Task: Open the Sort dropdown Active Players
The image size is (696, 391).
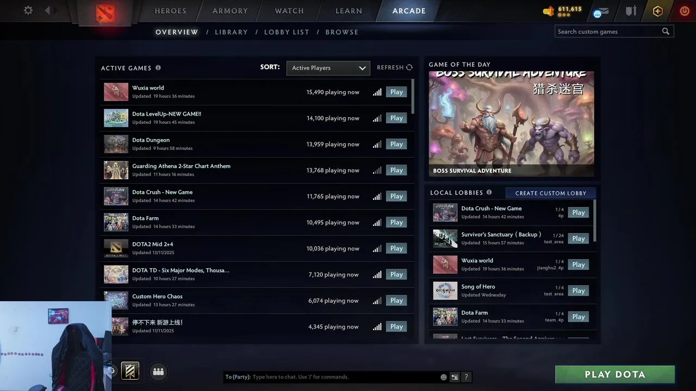Action: tap(328, 68)
